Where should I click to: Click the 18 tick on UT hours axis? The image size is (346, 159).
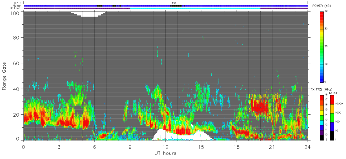tap(236, 147)
